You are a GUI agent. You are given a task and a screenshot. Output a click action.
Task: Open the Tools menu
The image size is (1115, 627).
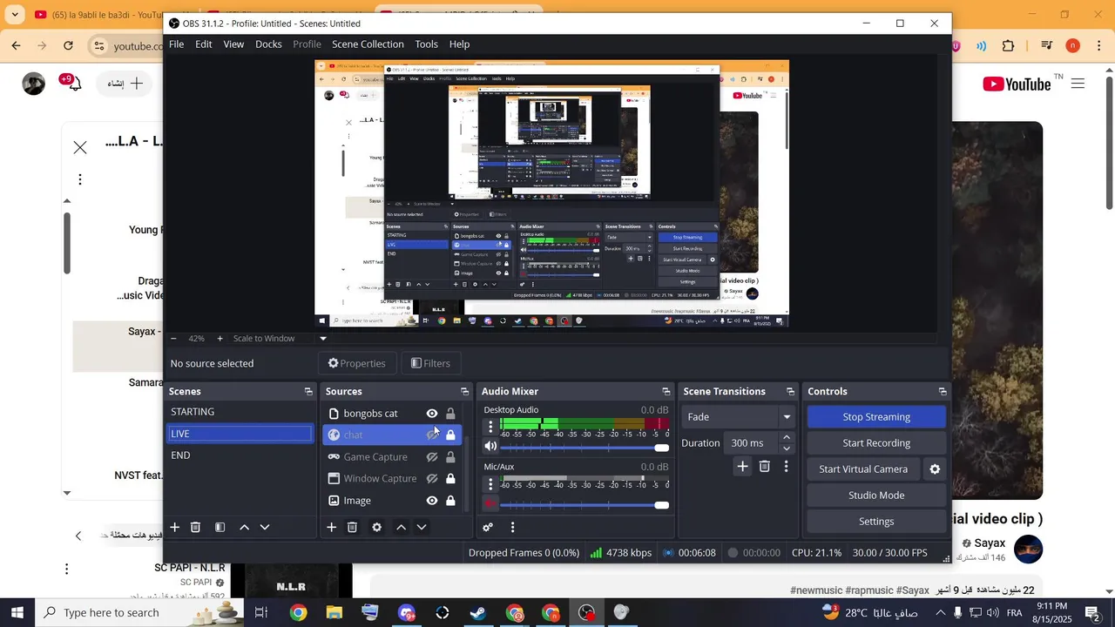click(427, 44)
